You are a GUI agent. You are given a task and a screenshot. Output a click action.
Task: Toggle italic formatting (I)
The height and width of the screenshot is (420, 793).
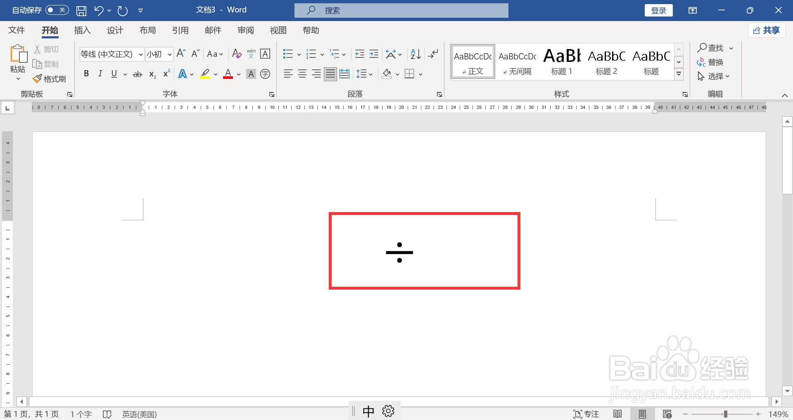100,74
